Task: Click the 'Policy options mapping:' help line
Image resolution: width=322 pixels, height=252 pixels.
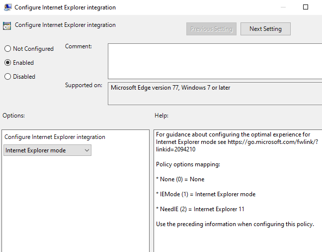Action: 188,164
